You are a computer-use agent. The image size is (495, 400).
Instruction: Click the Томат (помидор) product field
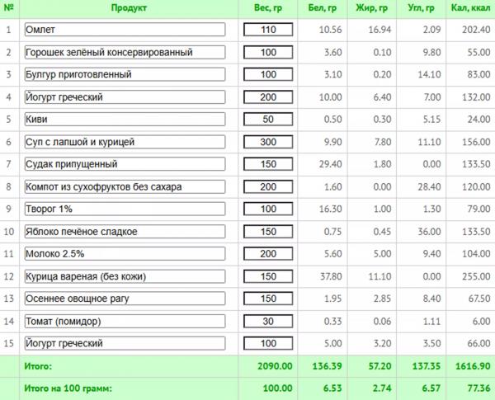[x=125, y=321]
